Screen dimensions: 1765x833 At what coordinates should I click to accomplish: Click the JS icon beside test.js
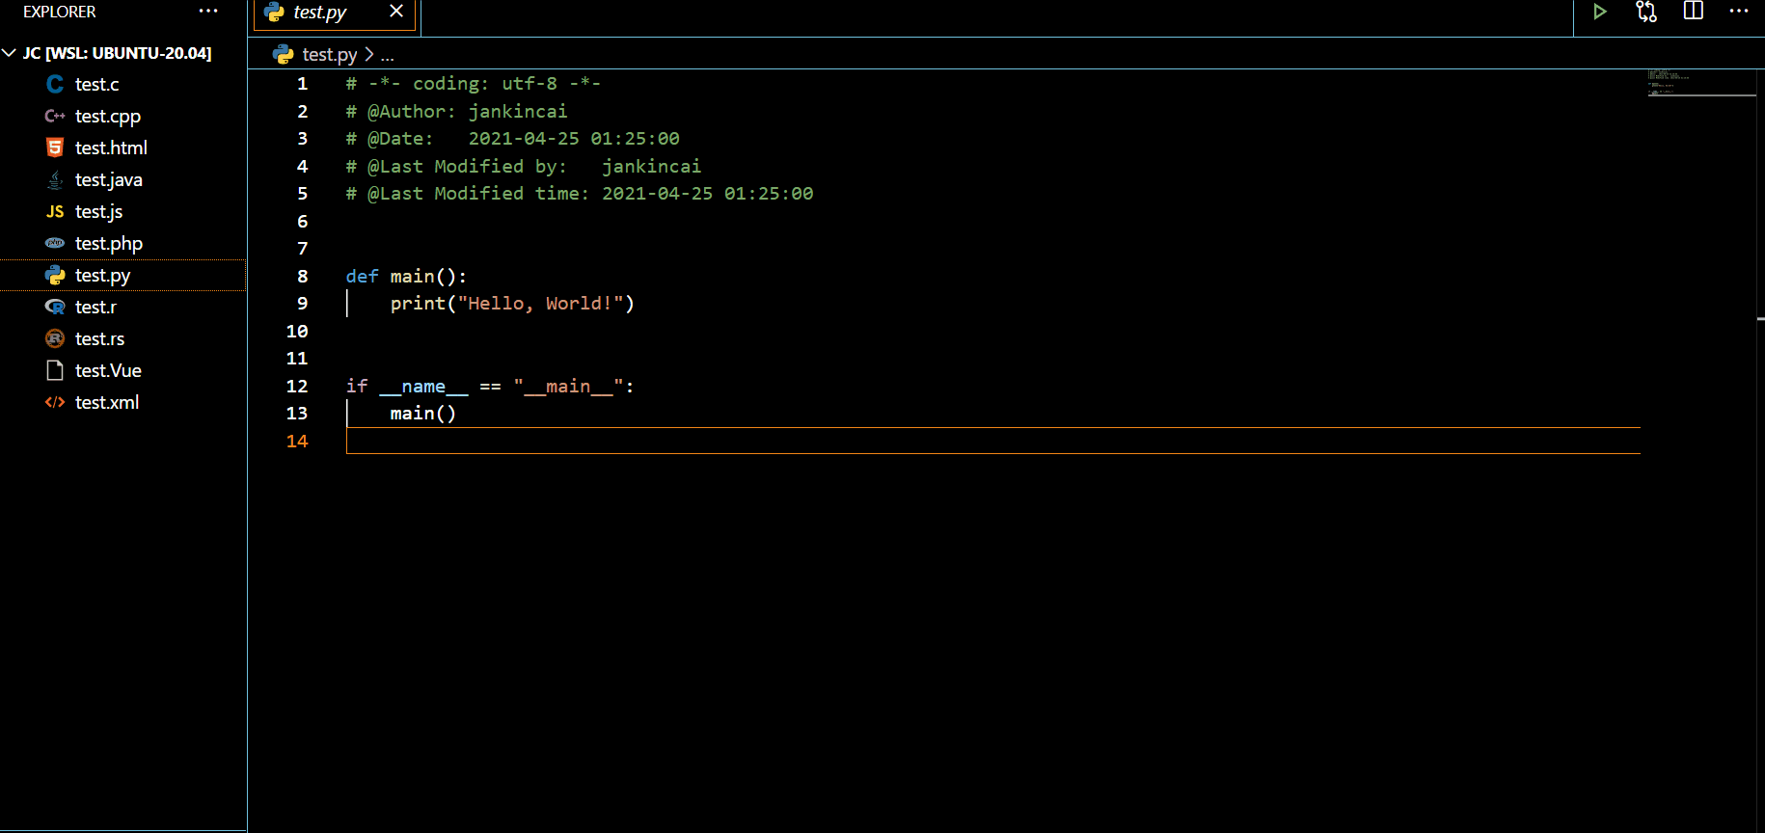point(55,212)
